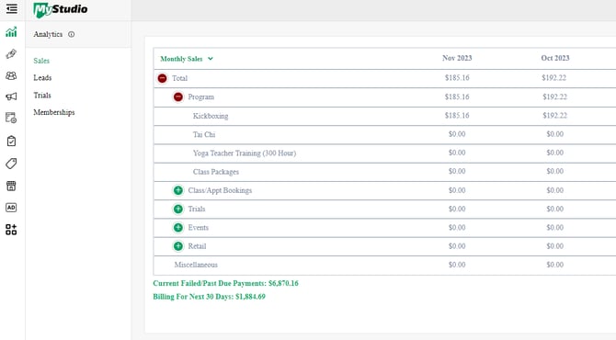This screenshot has width=616, height=340.
Task: Open the megaphone marketing icon in sidebar
Action: [x=11, y=96]
